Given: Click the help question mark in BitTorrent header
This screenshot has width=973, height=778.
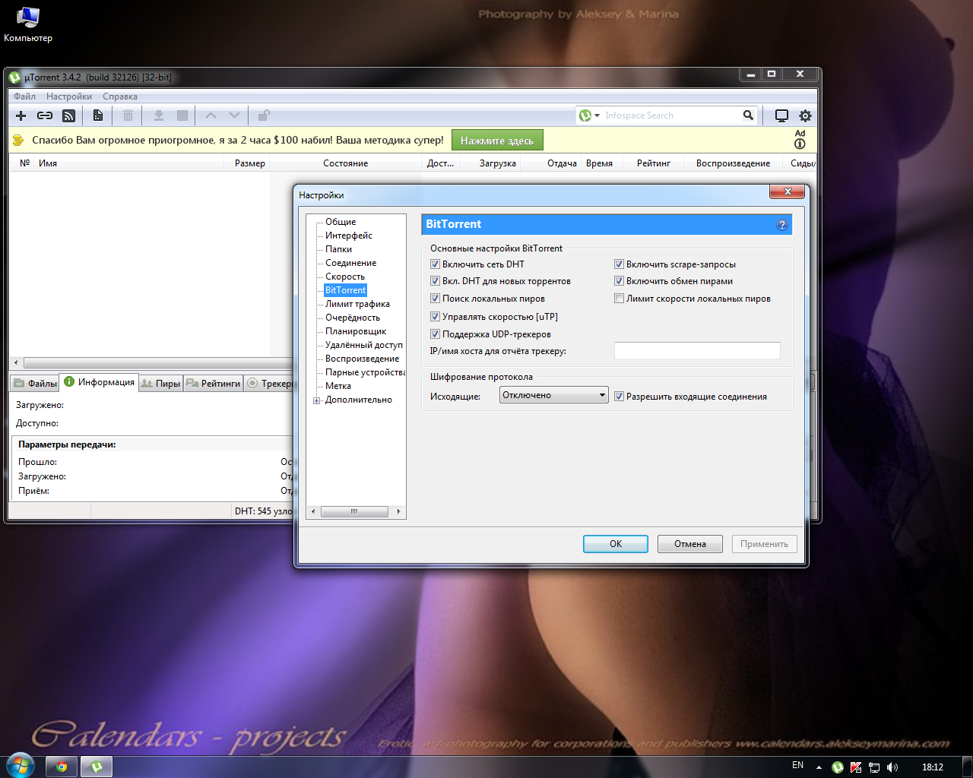Looking at the screenshot, I should 781,225.
